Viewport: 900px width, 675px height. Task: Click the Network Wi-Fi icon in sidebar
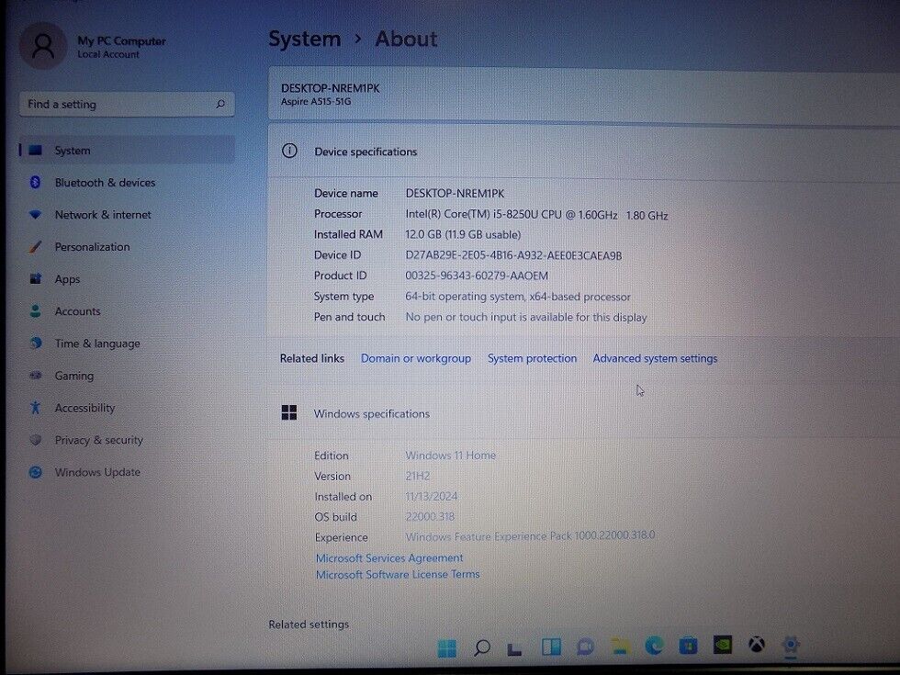point(35,215)
